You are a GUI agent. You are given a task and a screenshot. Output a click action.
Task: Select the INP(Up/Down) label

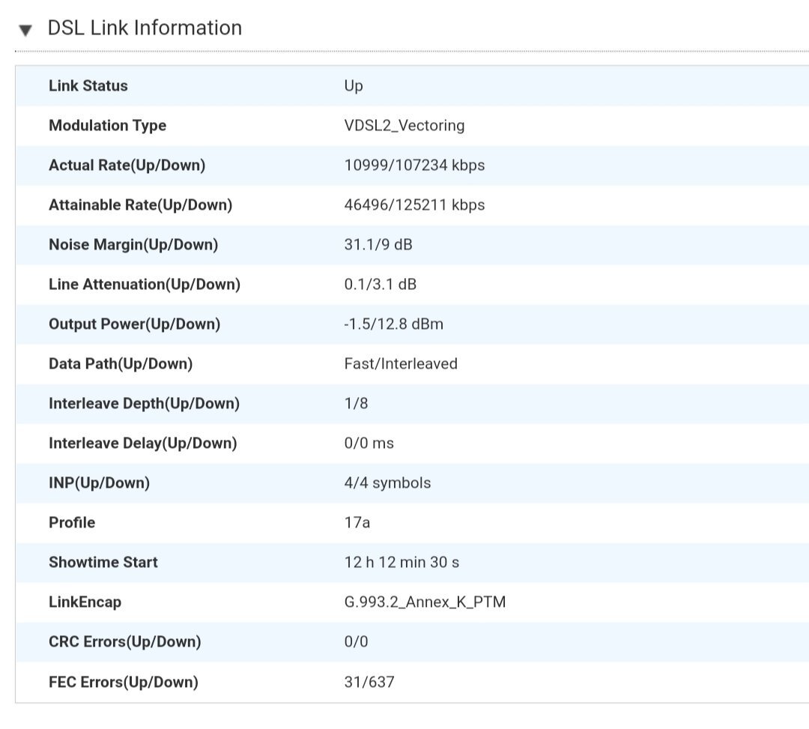click(x=99, y=483)
